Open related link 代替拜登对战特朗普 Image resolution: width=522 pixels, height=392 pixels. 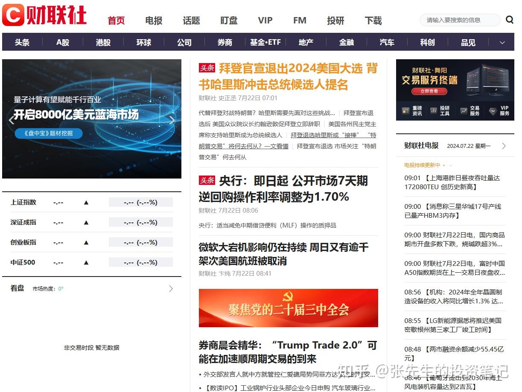pyautogui.click(x=267, y=113)
